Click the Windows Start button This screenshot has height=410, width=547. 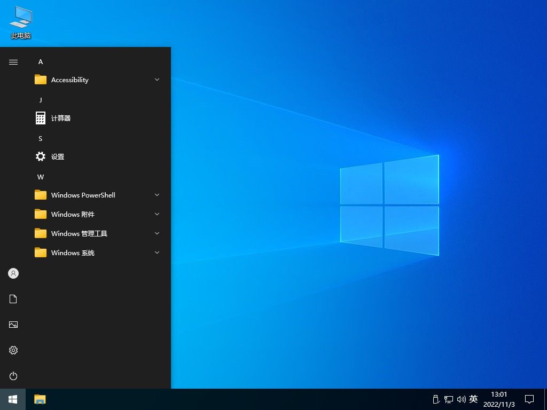click(x=13, y=399)
